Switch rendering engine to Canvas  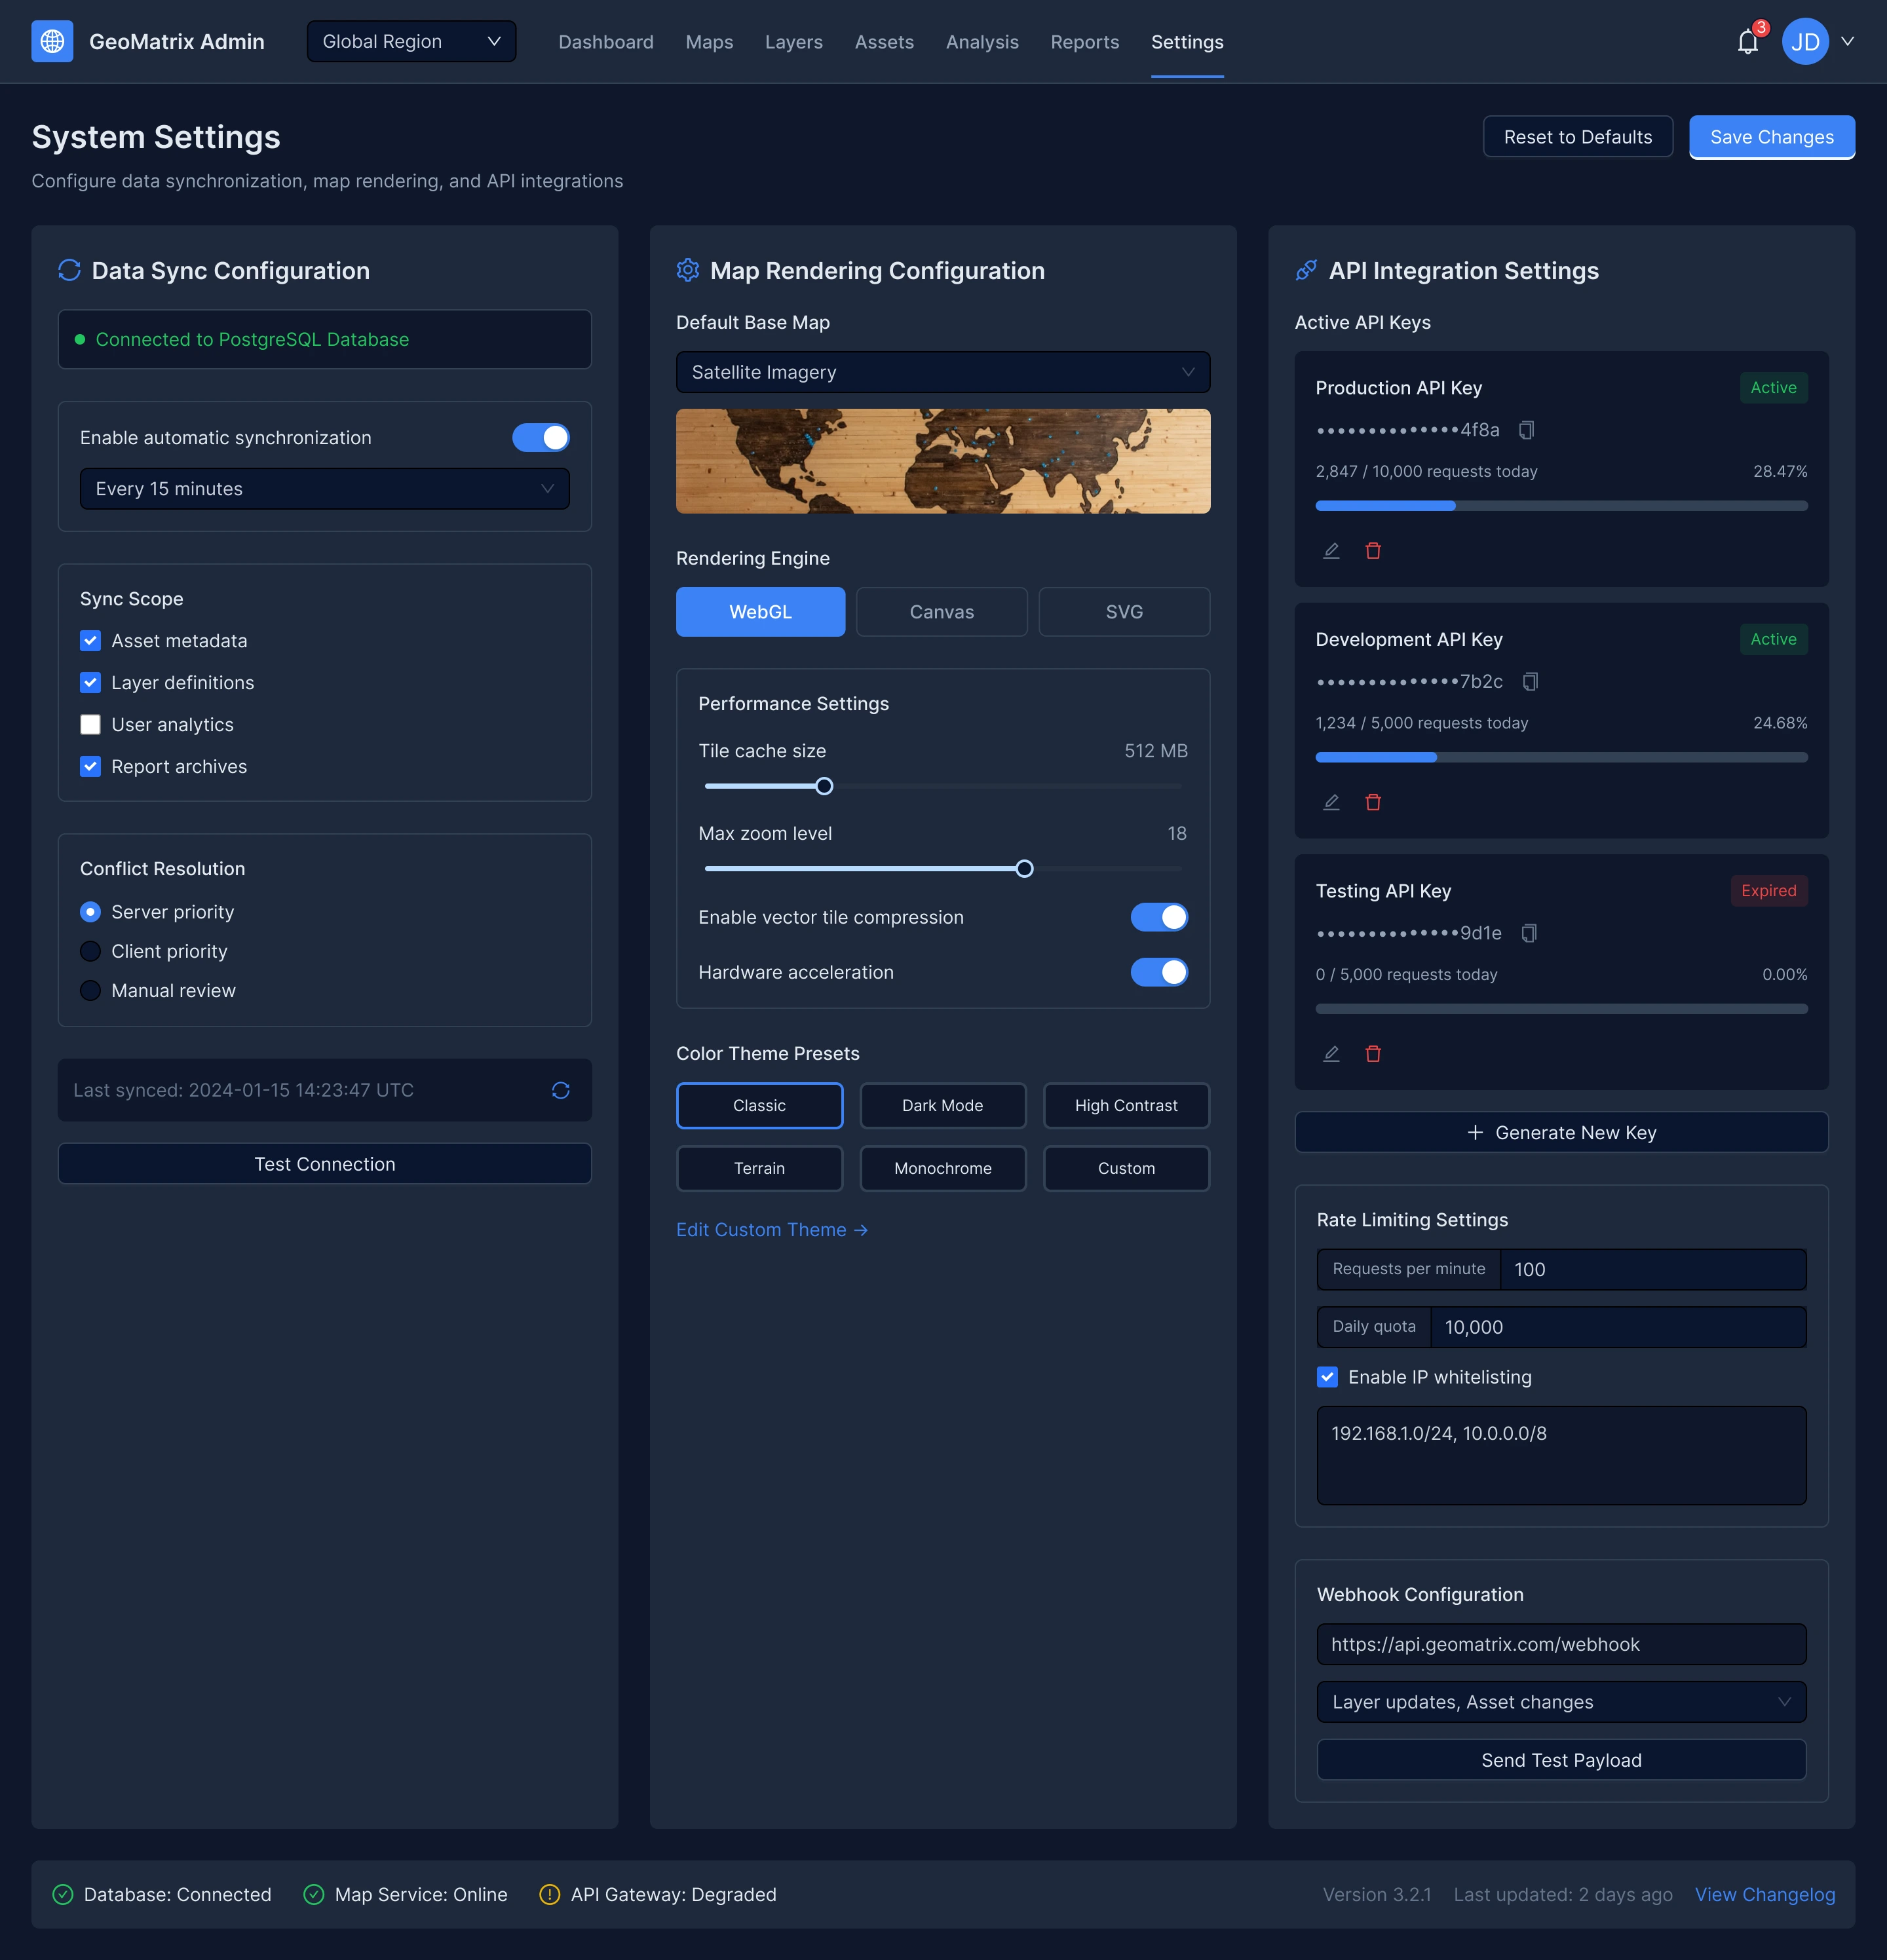[941, 612]
